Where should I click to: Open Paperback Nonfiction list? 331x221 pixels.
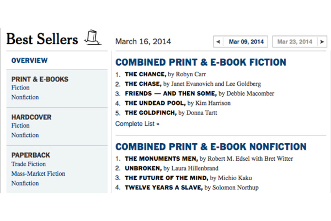[25, 183]
